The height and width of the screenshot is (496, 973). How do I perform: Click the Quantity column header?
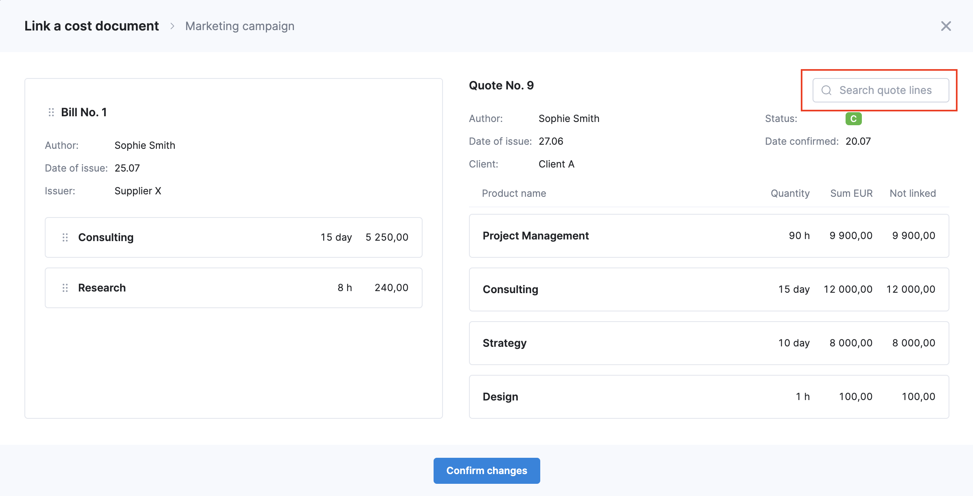click(790, 193)
